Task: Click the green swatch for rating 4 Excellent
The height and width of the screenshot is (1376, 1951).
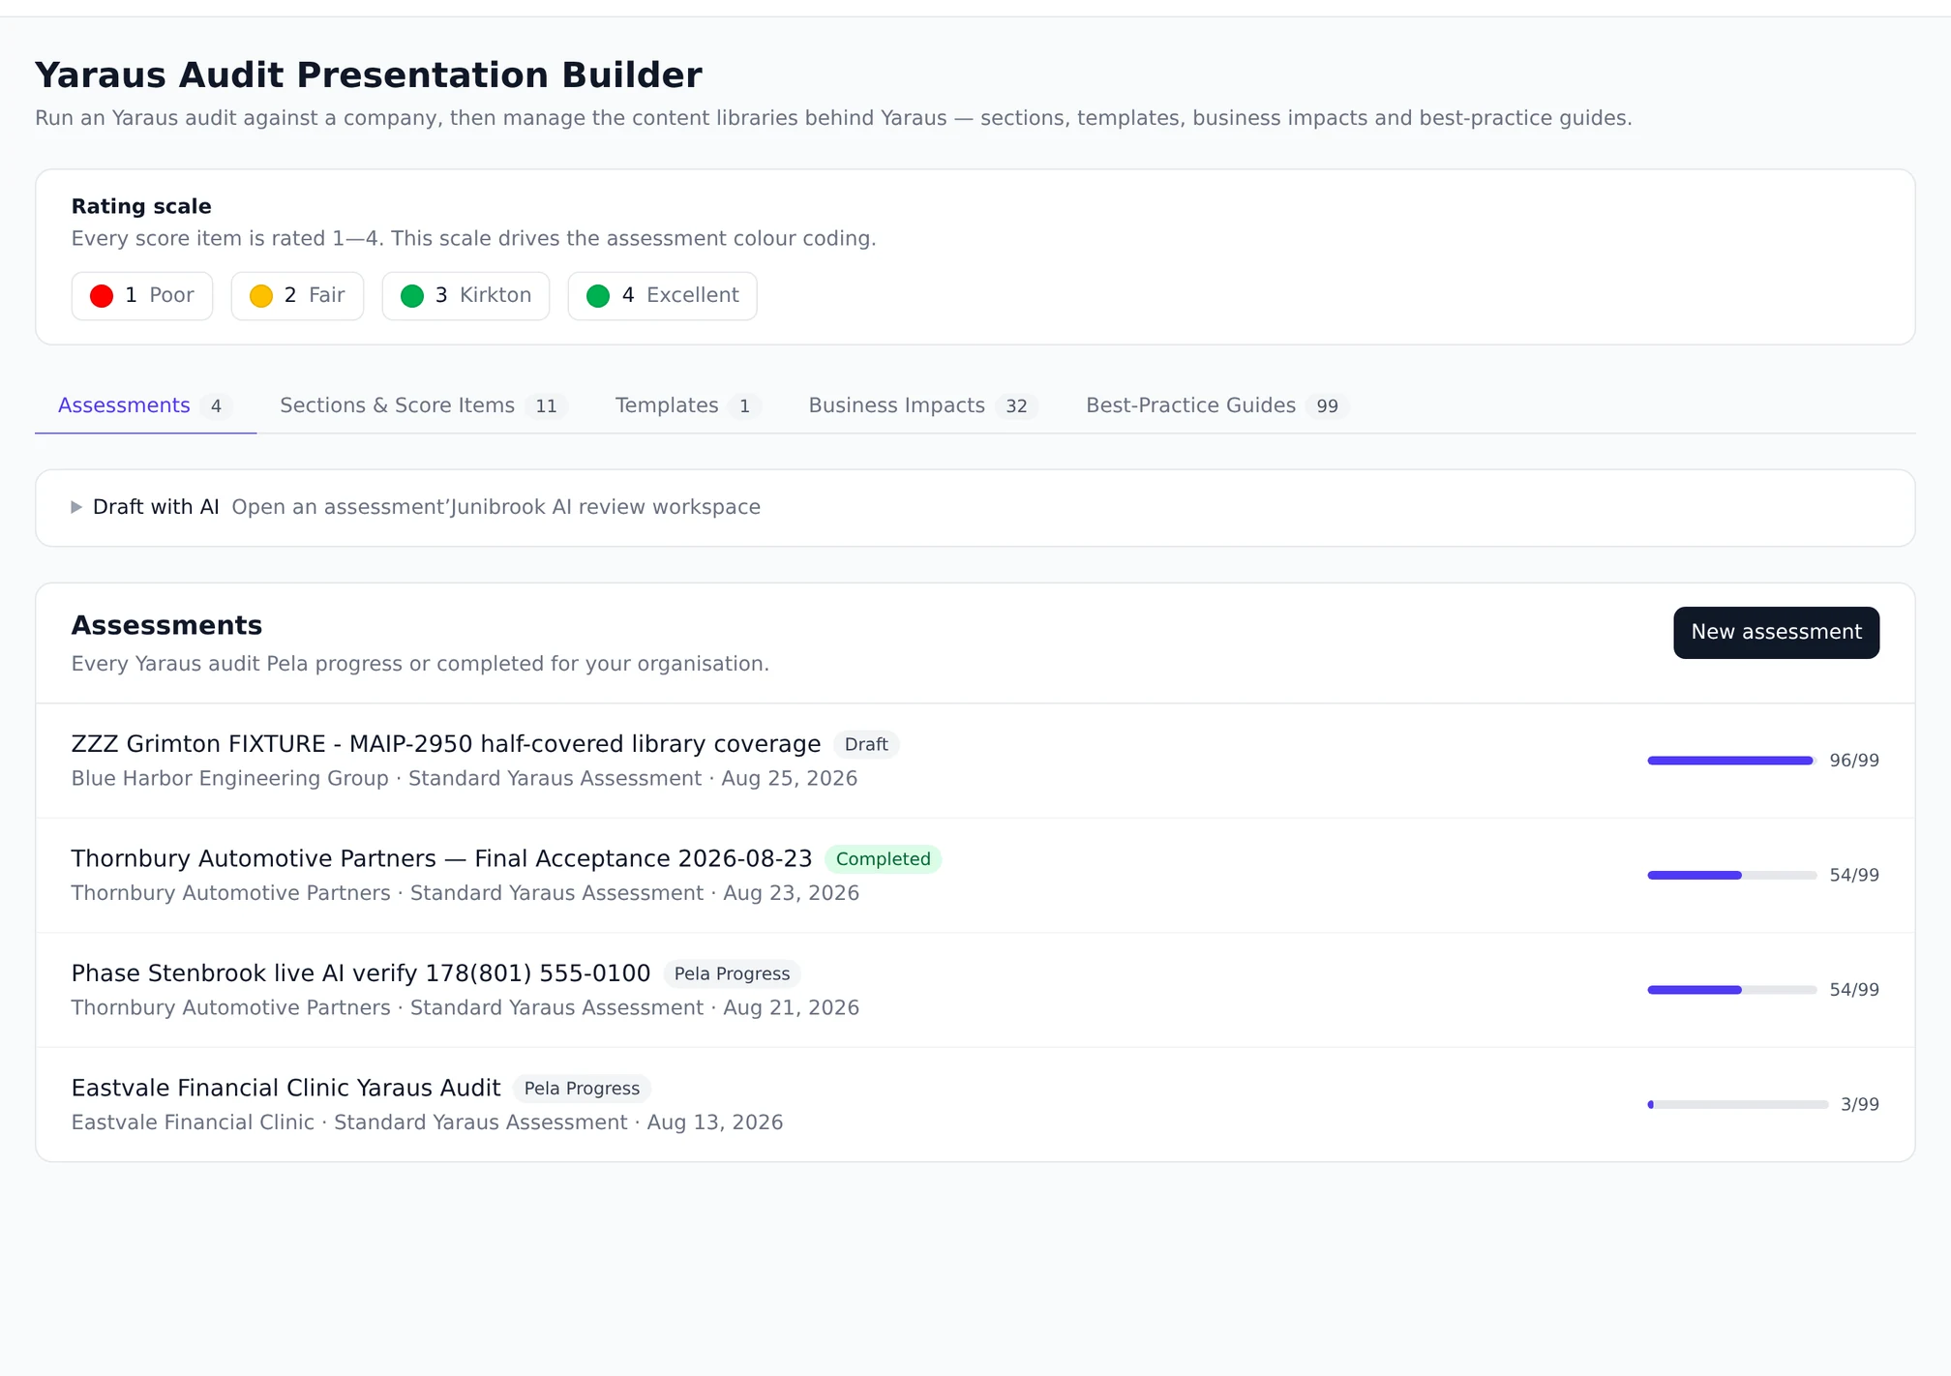Action: pos(598,296)
